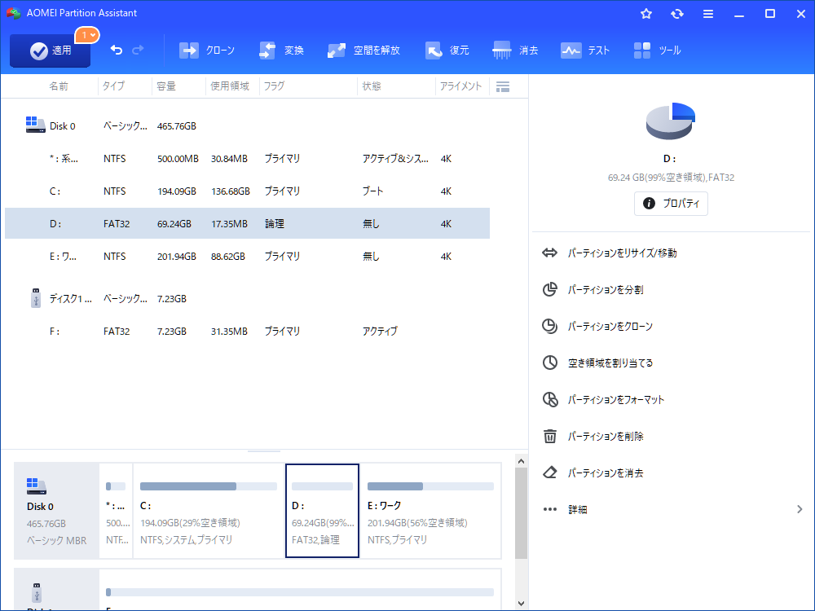The height and width of the screenshot is (611, 815).
Task: Click the 適用 (Apply) button
Action: pyautogui.click(x=50, y=51)
